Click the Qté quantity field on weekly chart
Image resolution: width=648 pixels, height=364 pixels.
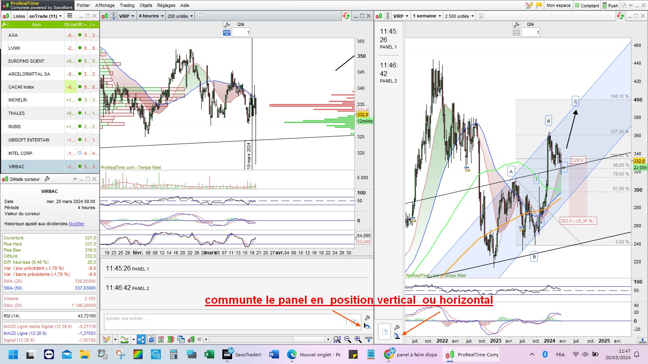(x=531, y=32)
